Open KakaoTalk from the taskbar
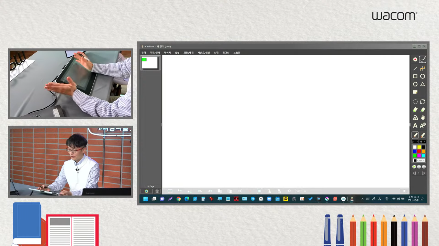The image size is (439, 246). tap(286, 199)
